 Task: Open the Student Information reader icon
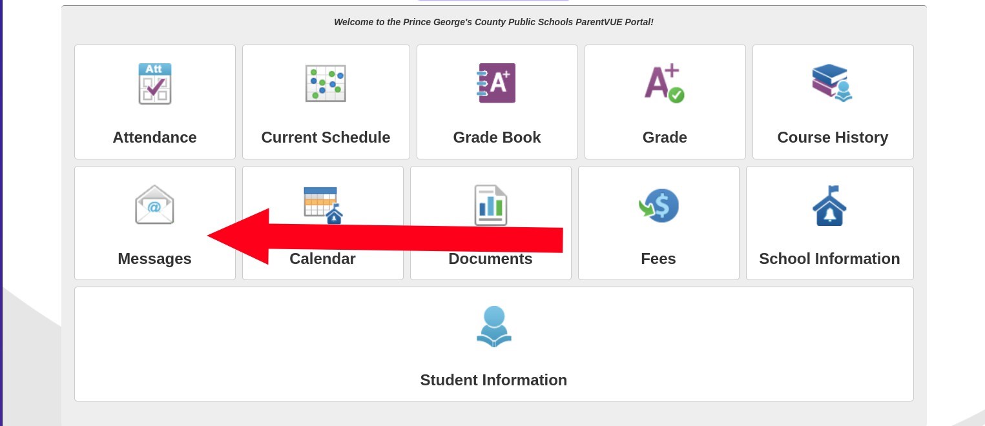click(x=494, y=327)
